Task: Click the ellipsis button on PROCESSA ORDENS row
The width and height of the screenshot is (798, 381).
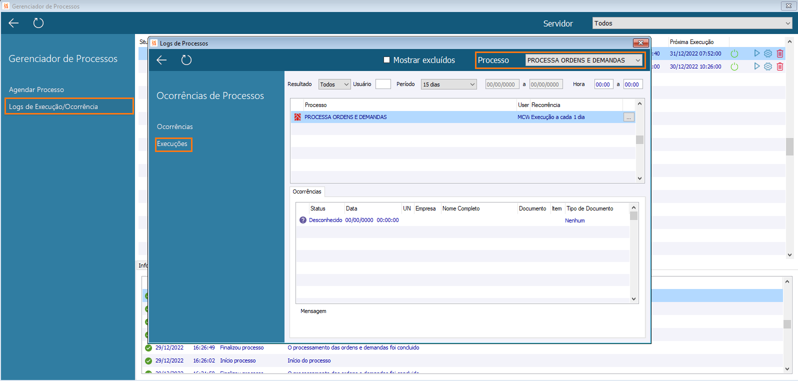Action: [x=629, y=117]
